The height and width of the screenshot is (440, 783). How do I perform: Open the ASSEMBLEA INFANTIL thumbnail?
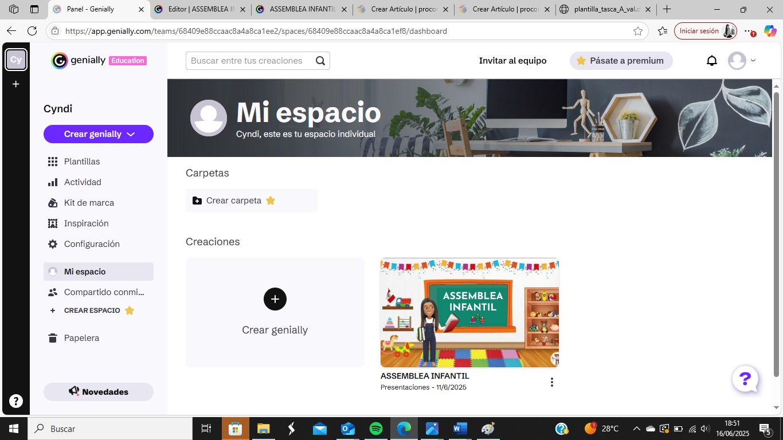coord(469,312)
